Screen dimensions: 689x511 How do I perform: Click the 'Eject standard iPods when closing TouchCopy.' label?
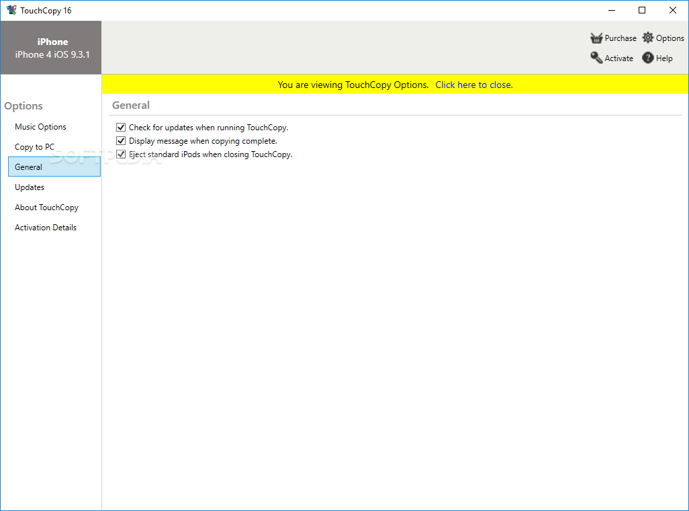pyautogui.click(x=210, y=154)
